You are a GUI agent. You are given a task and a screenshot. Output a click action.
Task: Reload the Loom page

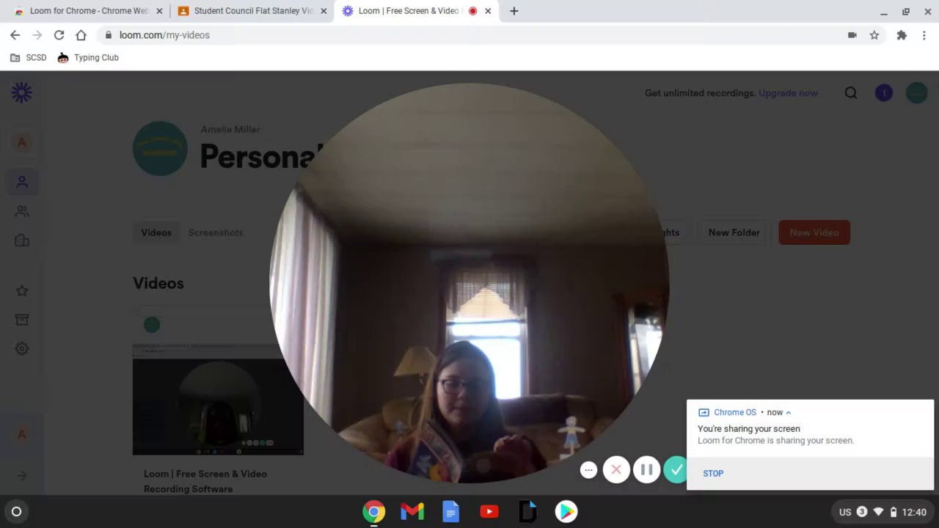coord(59,35)
